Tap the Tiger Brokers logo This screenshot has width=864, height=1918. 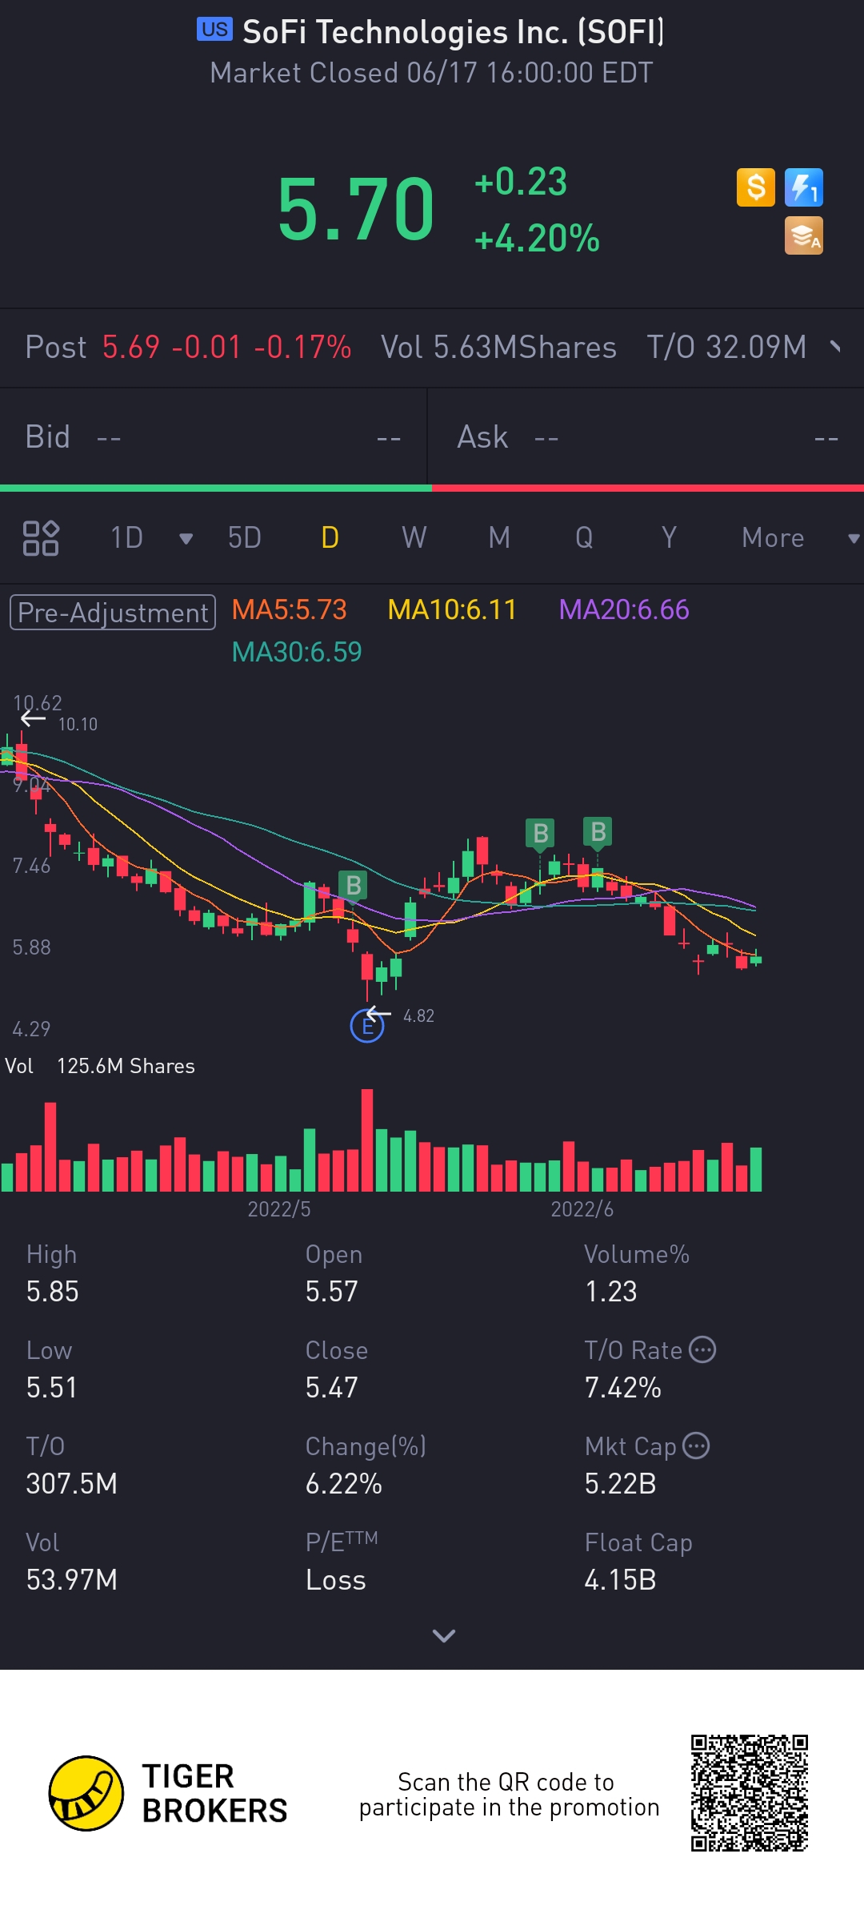click(x=168, y=1793)
